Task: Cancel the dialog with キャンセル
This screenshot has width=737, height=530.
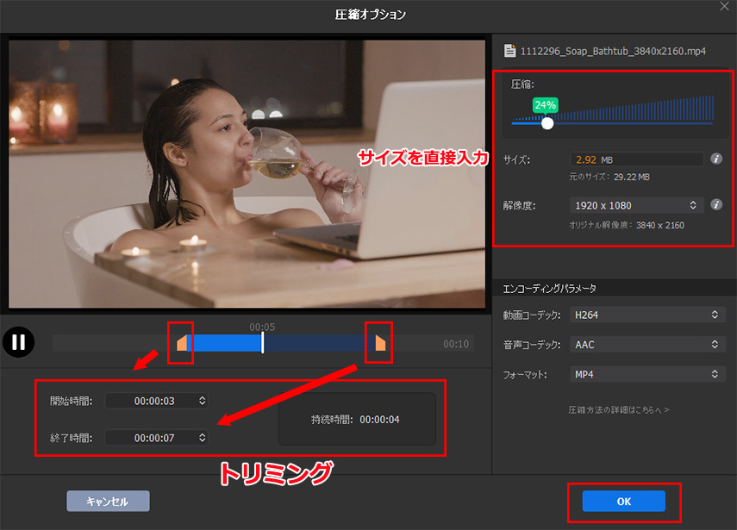Action: tap(108, 502)
